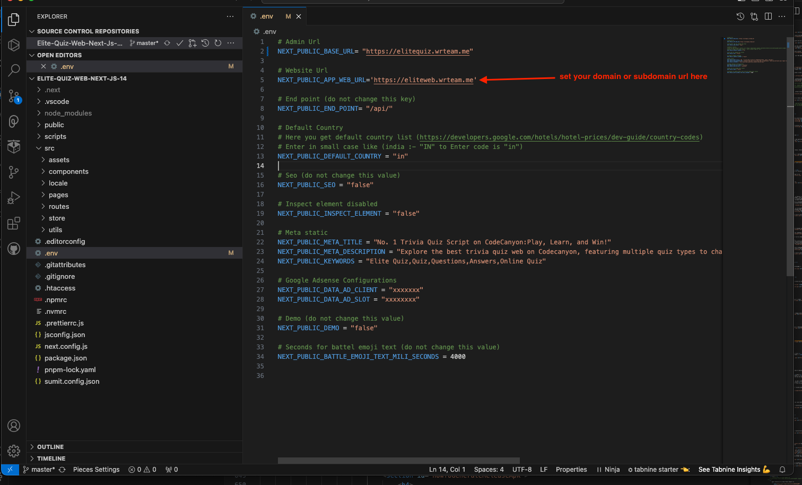Open the notifications bell in status bar
This screenshot has height=485, width=802.
tap(782, 470)
